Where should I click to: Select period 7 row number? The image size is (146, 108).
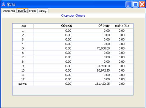[23, 57]
